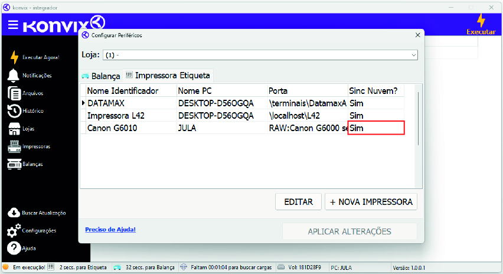The width and height of the screenshot is (503, 274).
Task: Click APLICAR ALTERAÇÕES button
Action: pos(350,231)
